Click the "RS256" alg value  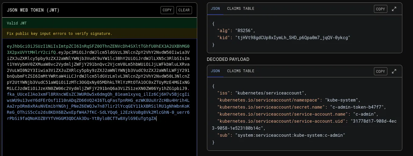tap(245, 31)
